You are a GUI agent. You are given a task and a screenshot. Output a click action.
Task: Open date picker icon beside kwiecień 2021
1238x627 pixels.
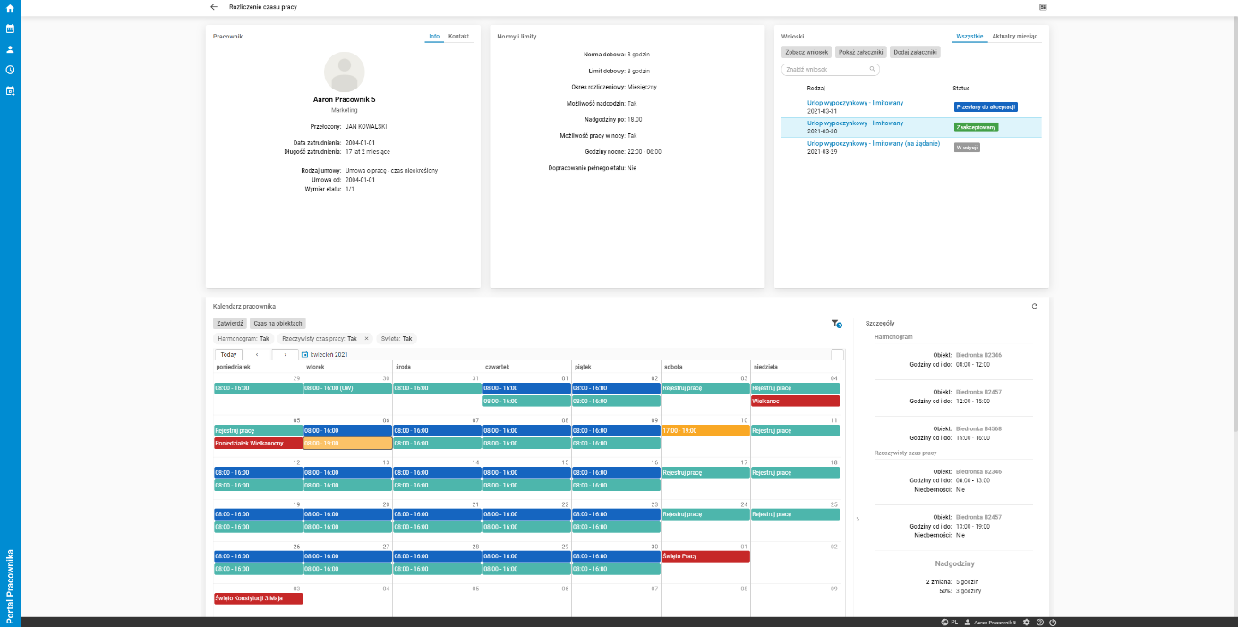pyautogui.click(x=305, y=354)
